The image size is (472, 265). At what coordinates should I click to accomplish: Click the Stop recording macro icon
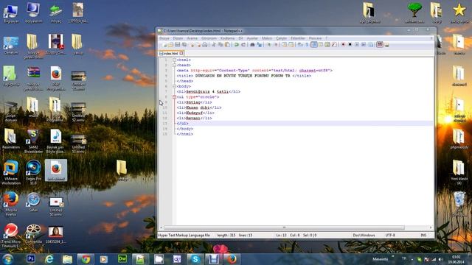coord(350,45)
